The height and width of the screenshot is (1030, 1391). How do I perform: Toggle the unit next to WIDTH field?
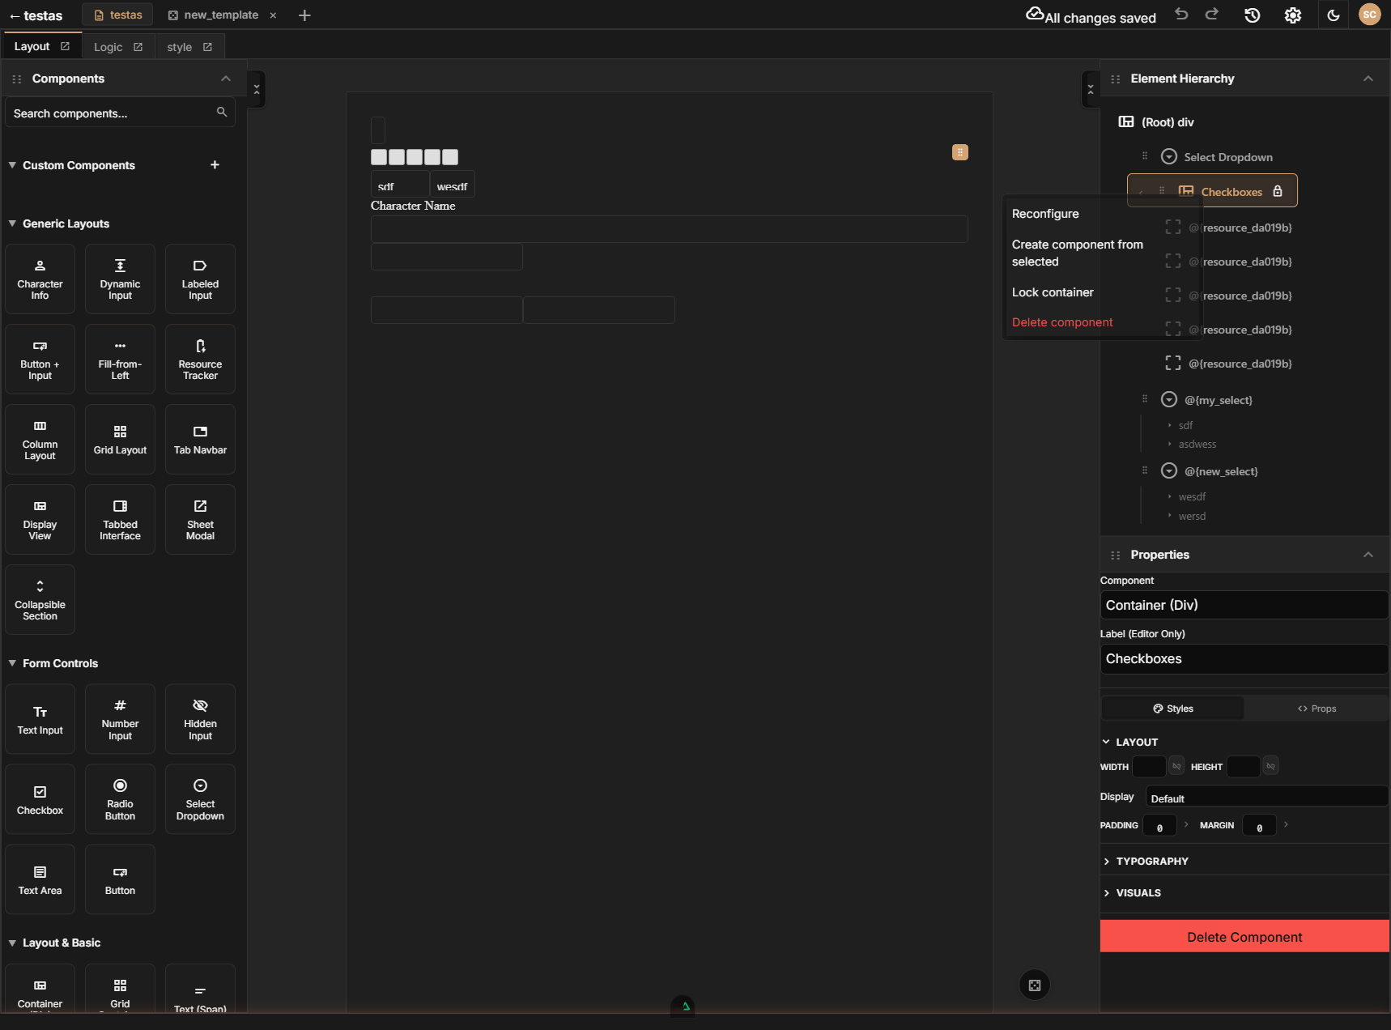coord(1176,766)
